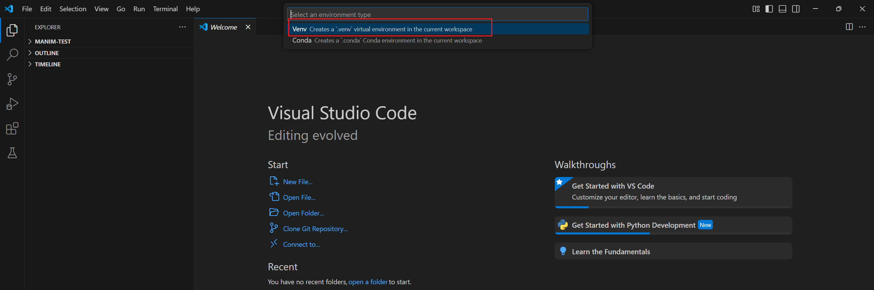
Task: Focus the Select an environment type field
Action: click(438, 15)
